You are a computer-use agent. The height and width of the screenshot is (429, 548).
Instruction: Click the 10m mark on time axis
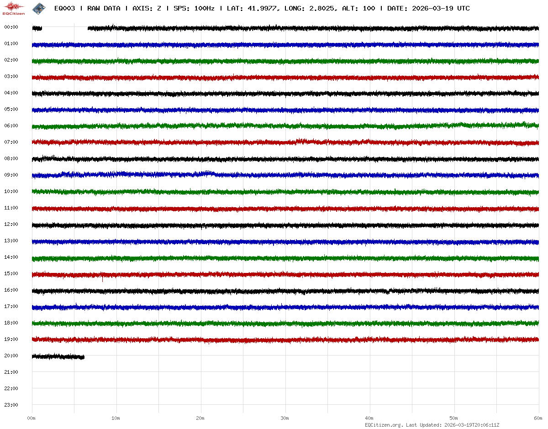pyautogui.click(x=116, y=418)
